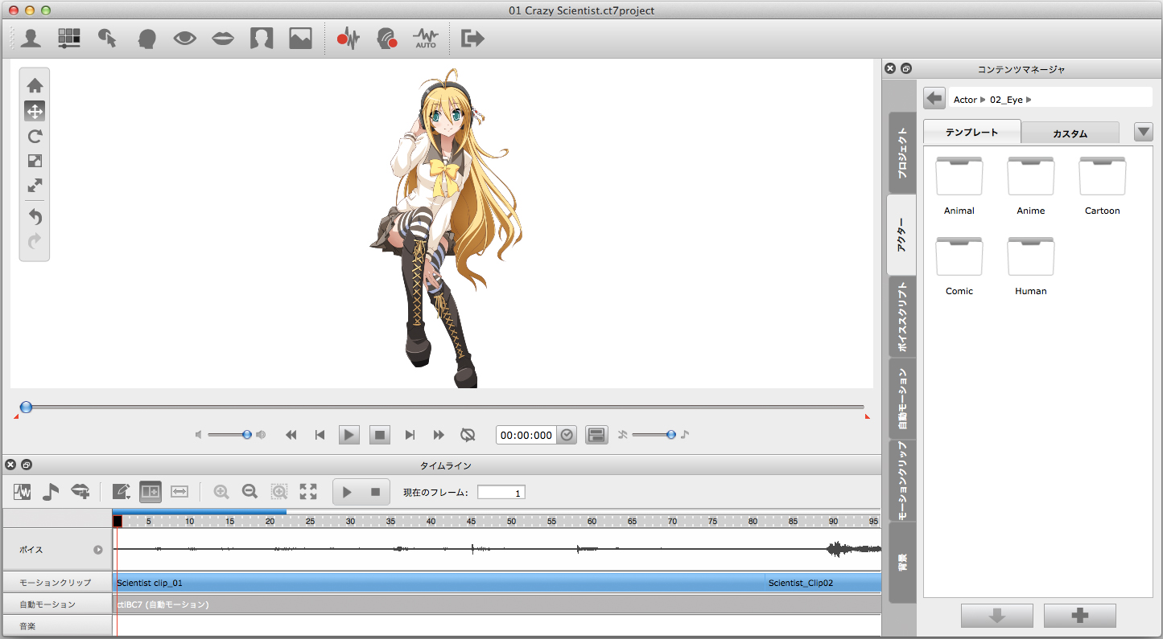This screenshot has height=639, width=1163.
Task: Open the portrait mask editor tool
Action: 262,38
